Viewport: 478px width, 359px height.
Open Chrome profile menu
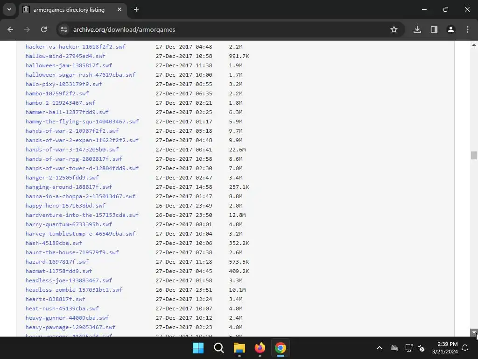coord(451,29)
